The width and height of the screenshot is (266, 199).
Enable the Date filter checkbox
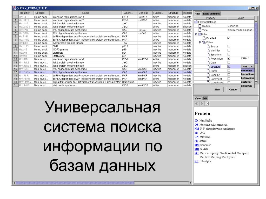point(229,62)
